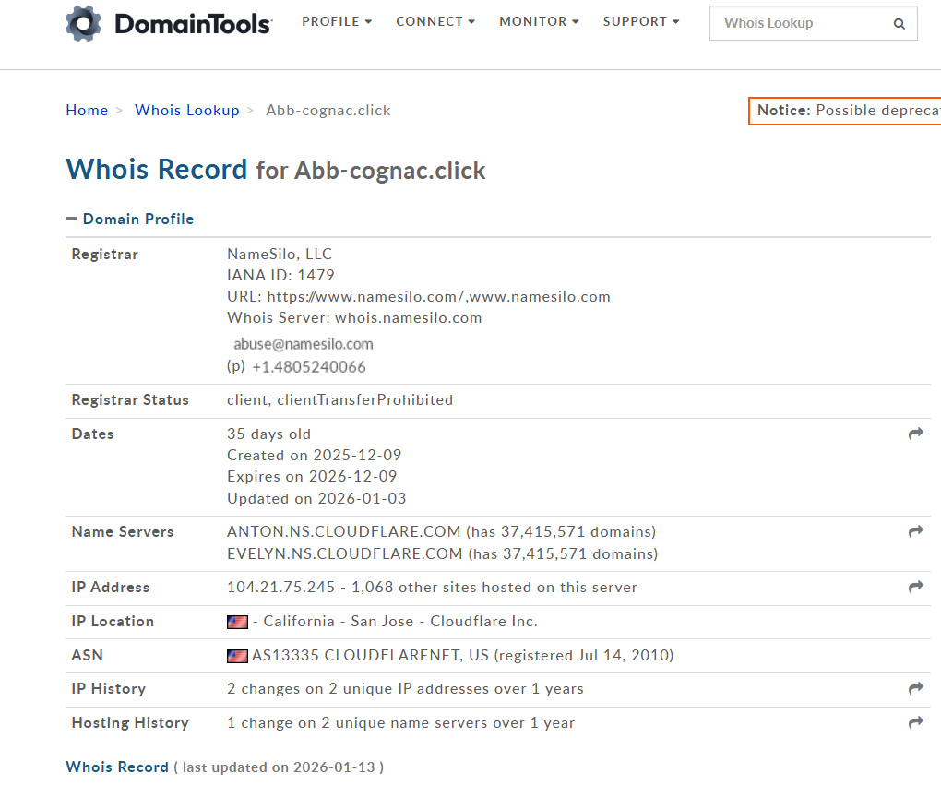
Task: Click the phone number +1.4805240066
Action: coord(308,367)
